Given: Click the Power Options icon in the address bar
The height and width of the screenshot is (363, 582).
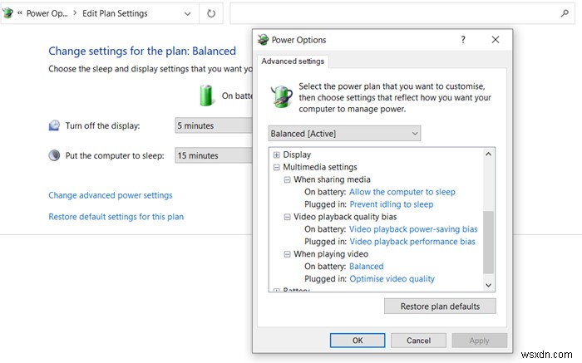Looking at the screenshot, I should point(7,13).
